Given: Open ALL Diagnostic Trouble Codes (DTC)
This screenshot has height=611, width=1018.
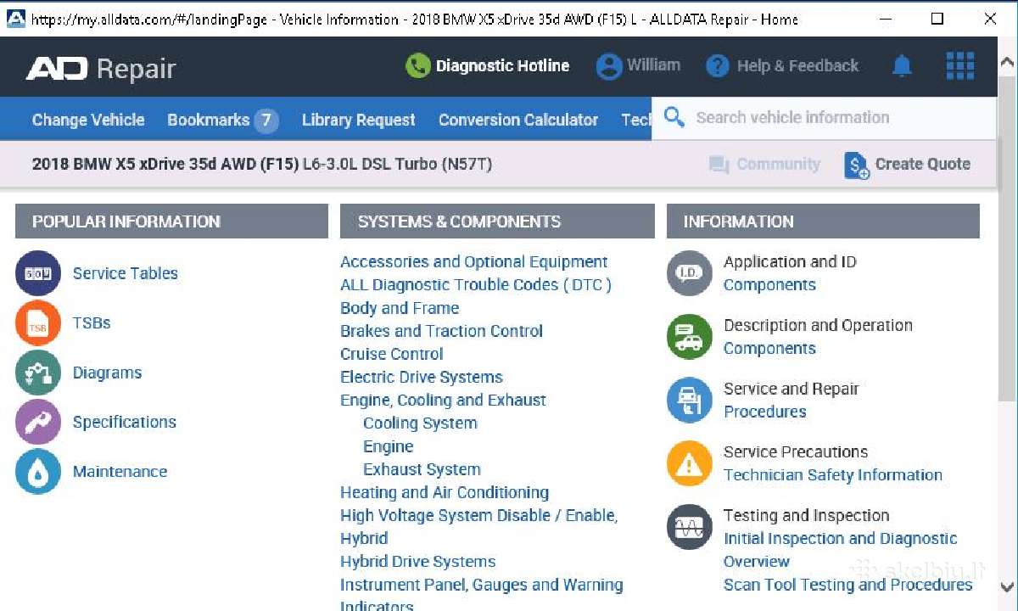Looking at the screenshot, I should [476, 284].
